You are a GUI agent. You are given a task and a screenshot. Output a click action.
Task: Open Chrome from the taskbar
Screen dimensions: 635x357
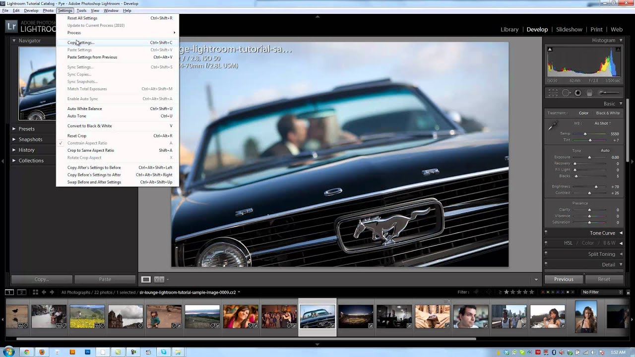tap(26, 352)
